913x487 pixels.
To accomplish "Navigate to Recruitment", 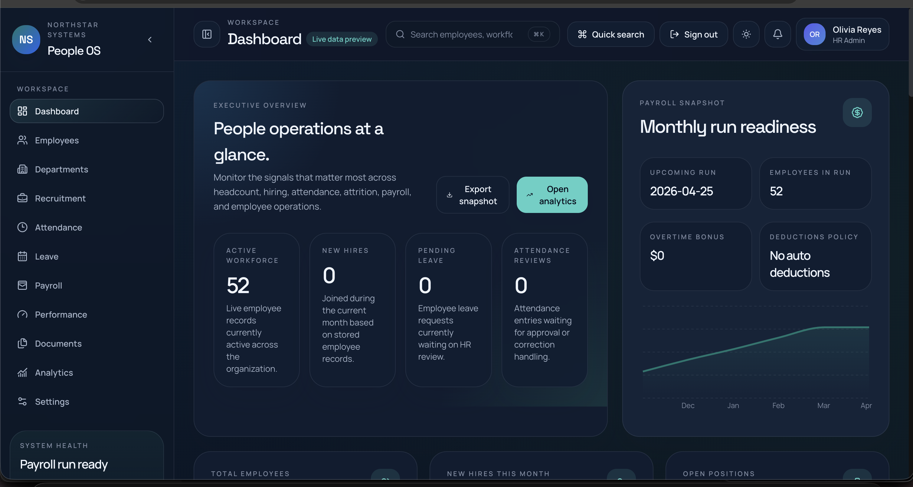I will coord(87,198).
